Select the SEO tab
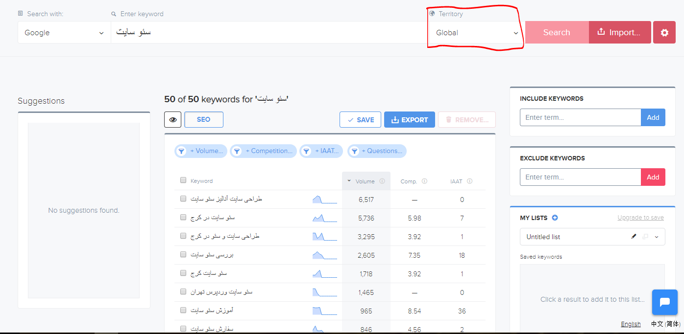 coord(203,120)
